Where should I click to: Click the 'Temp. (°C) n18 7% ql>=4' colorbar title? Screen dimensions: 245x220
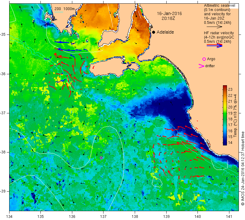point(235,116)
